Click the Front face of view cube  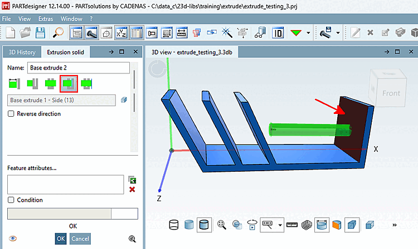pos(391,93)
